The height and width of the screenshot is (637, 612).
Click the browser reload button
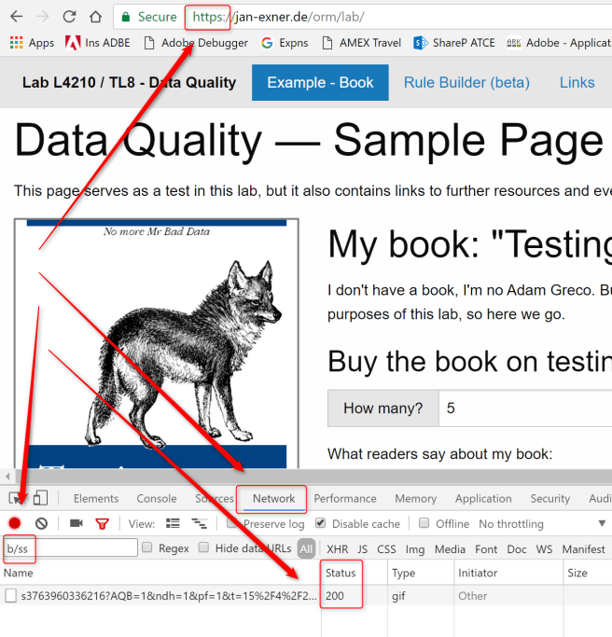[69, 17]
